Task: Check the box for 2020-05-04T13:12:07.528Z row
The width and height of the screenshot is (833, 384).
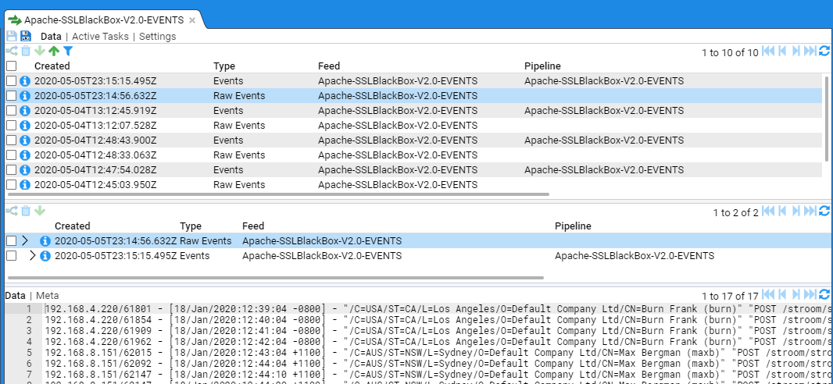Action: point(11,126)
